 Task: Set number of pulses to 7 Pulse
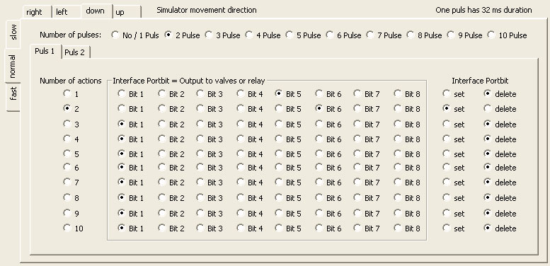(x=370, y=35)
